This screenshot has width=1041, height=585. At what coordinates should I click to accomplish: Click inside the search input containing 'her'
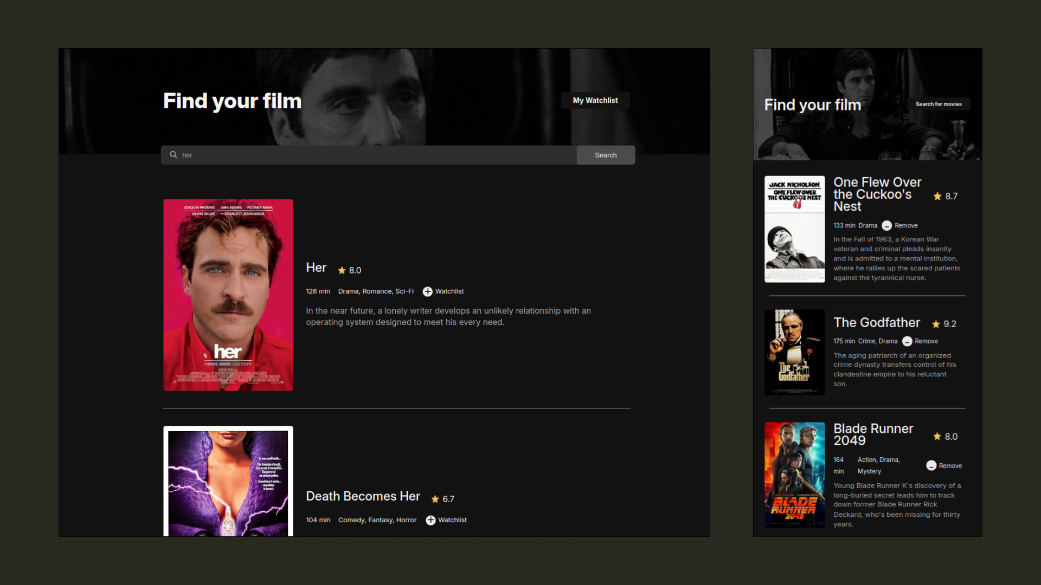tap(369, 155)
